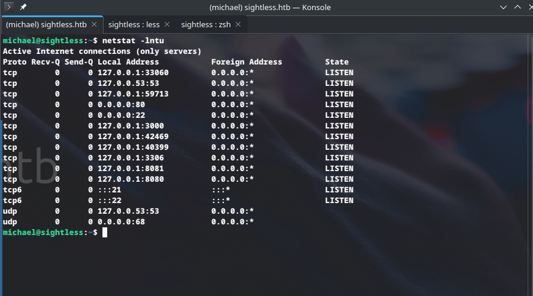Screen dimensions: 533x296
Task: Maximize the Konsole window
Action: [x=516, y=7]
